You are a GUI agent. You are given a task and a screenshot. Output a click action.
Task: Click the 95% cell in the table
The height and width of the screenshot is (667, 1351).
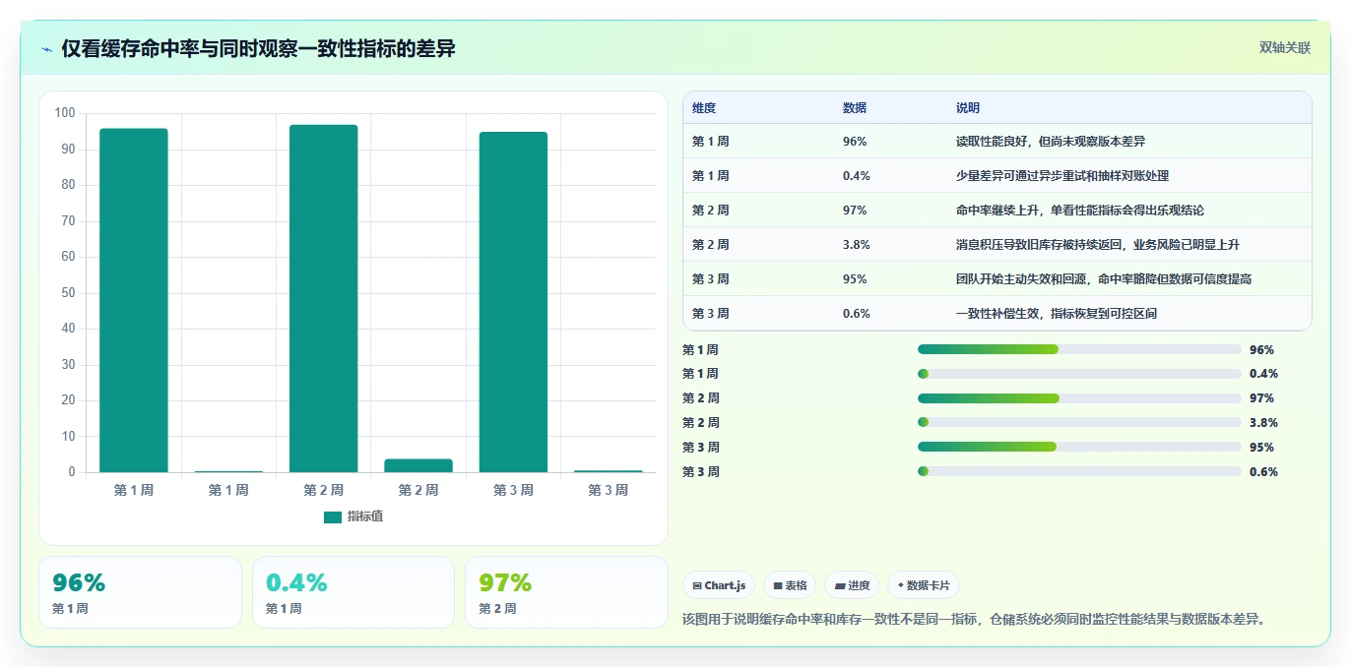tap(855, 279)
